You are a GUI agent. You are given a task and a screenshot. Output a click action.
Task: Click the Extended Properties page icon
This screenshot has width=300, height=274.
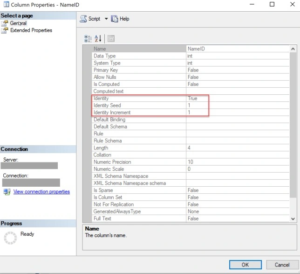[x=5, y=30]
